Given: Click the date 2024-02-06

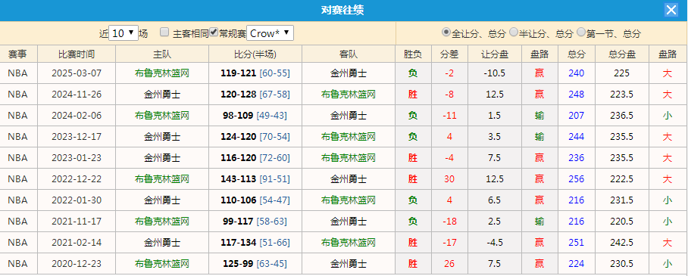Looking at the screenshot, I should click(x=77, y=116).
